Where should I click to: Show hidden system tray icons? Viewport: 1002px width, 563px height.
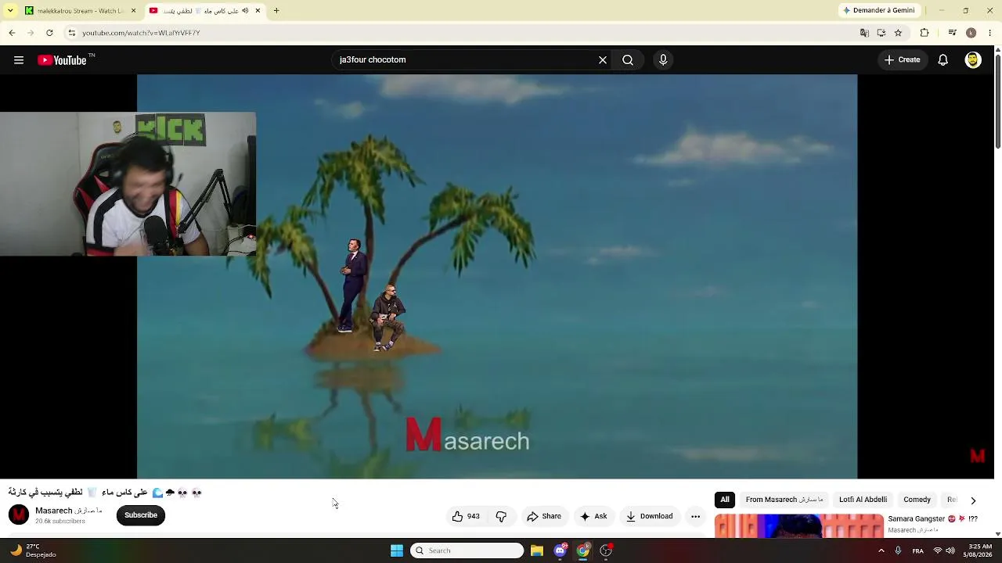[881, 550]
